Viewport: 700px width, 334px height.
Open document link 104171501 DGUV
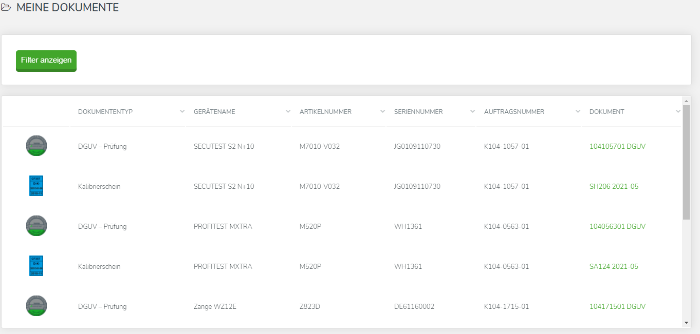coord(617,306)
